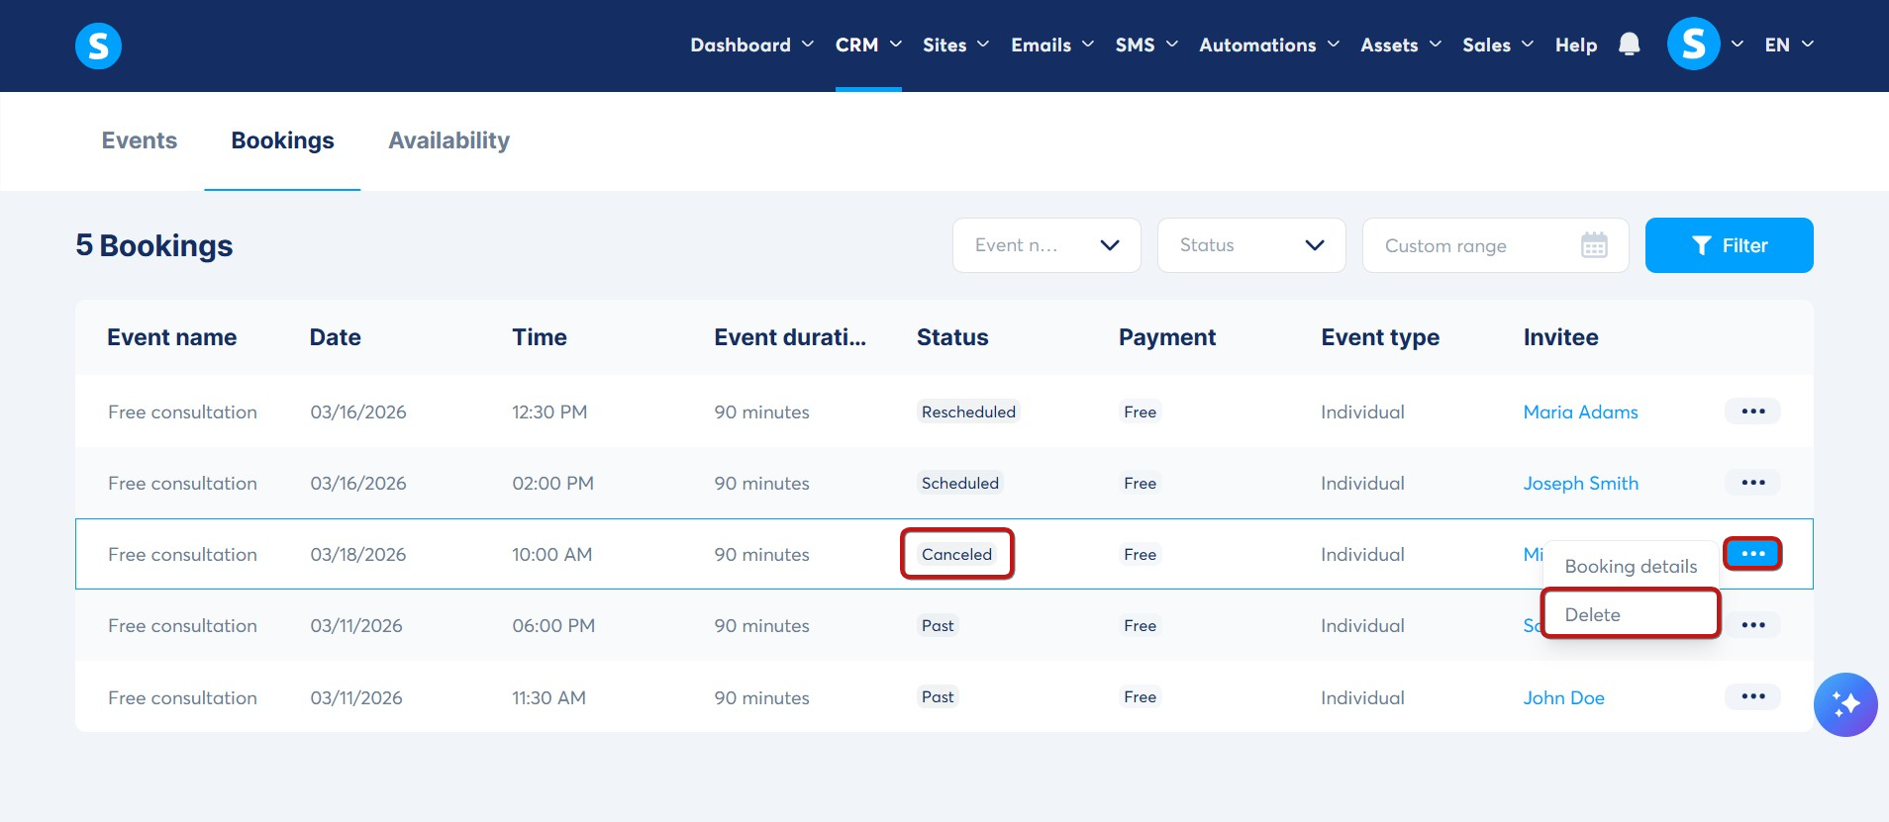
Task: Open John Doe invitee link
Action: [x=1563, y=697]
